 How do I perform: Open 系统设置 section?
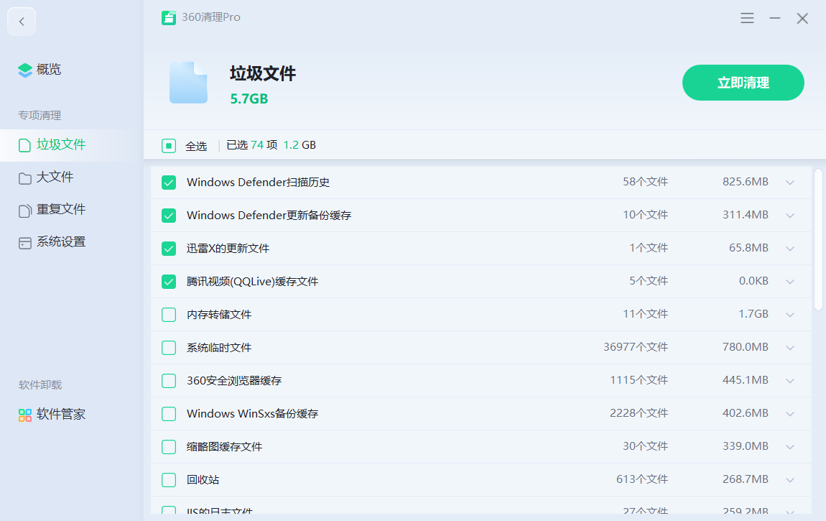click(61, 242)
